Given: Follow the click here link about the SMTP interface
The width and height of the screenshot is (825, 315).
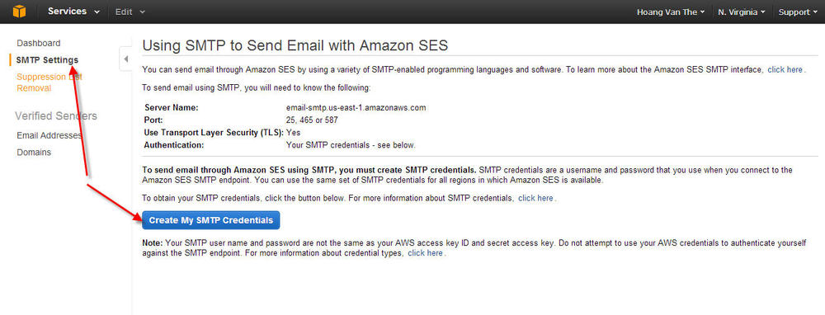Looking at the screenshot, I should pos(785,69).
